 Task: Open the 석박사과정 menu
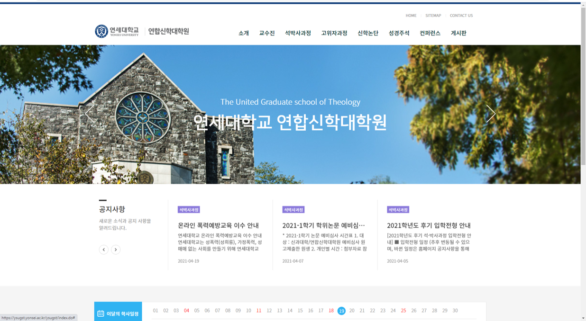tap(298, 33)
